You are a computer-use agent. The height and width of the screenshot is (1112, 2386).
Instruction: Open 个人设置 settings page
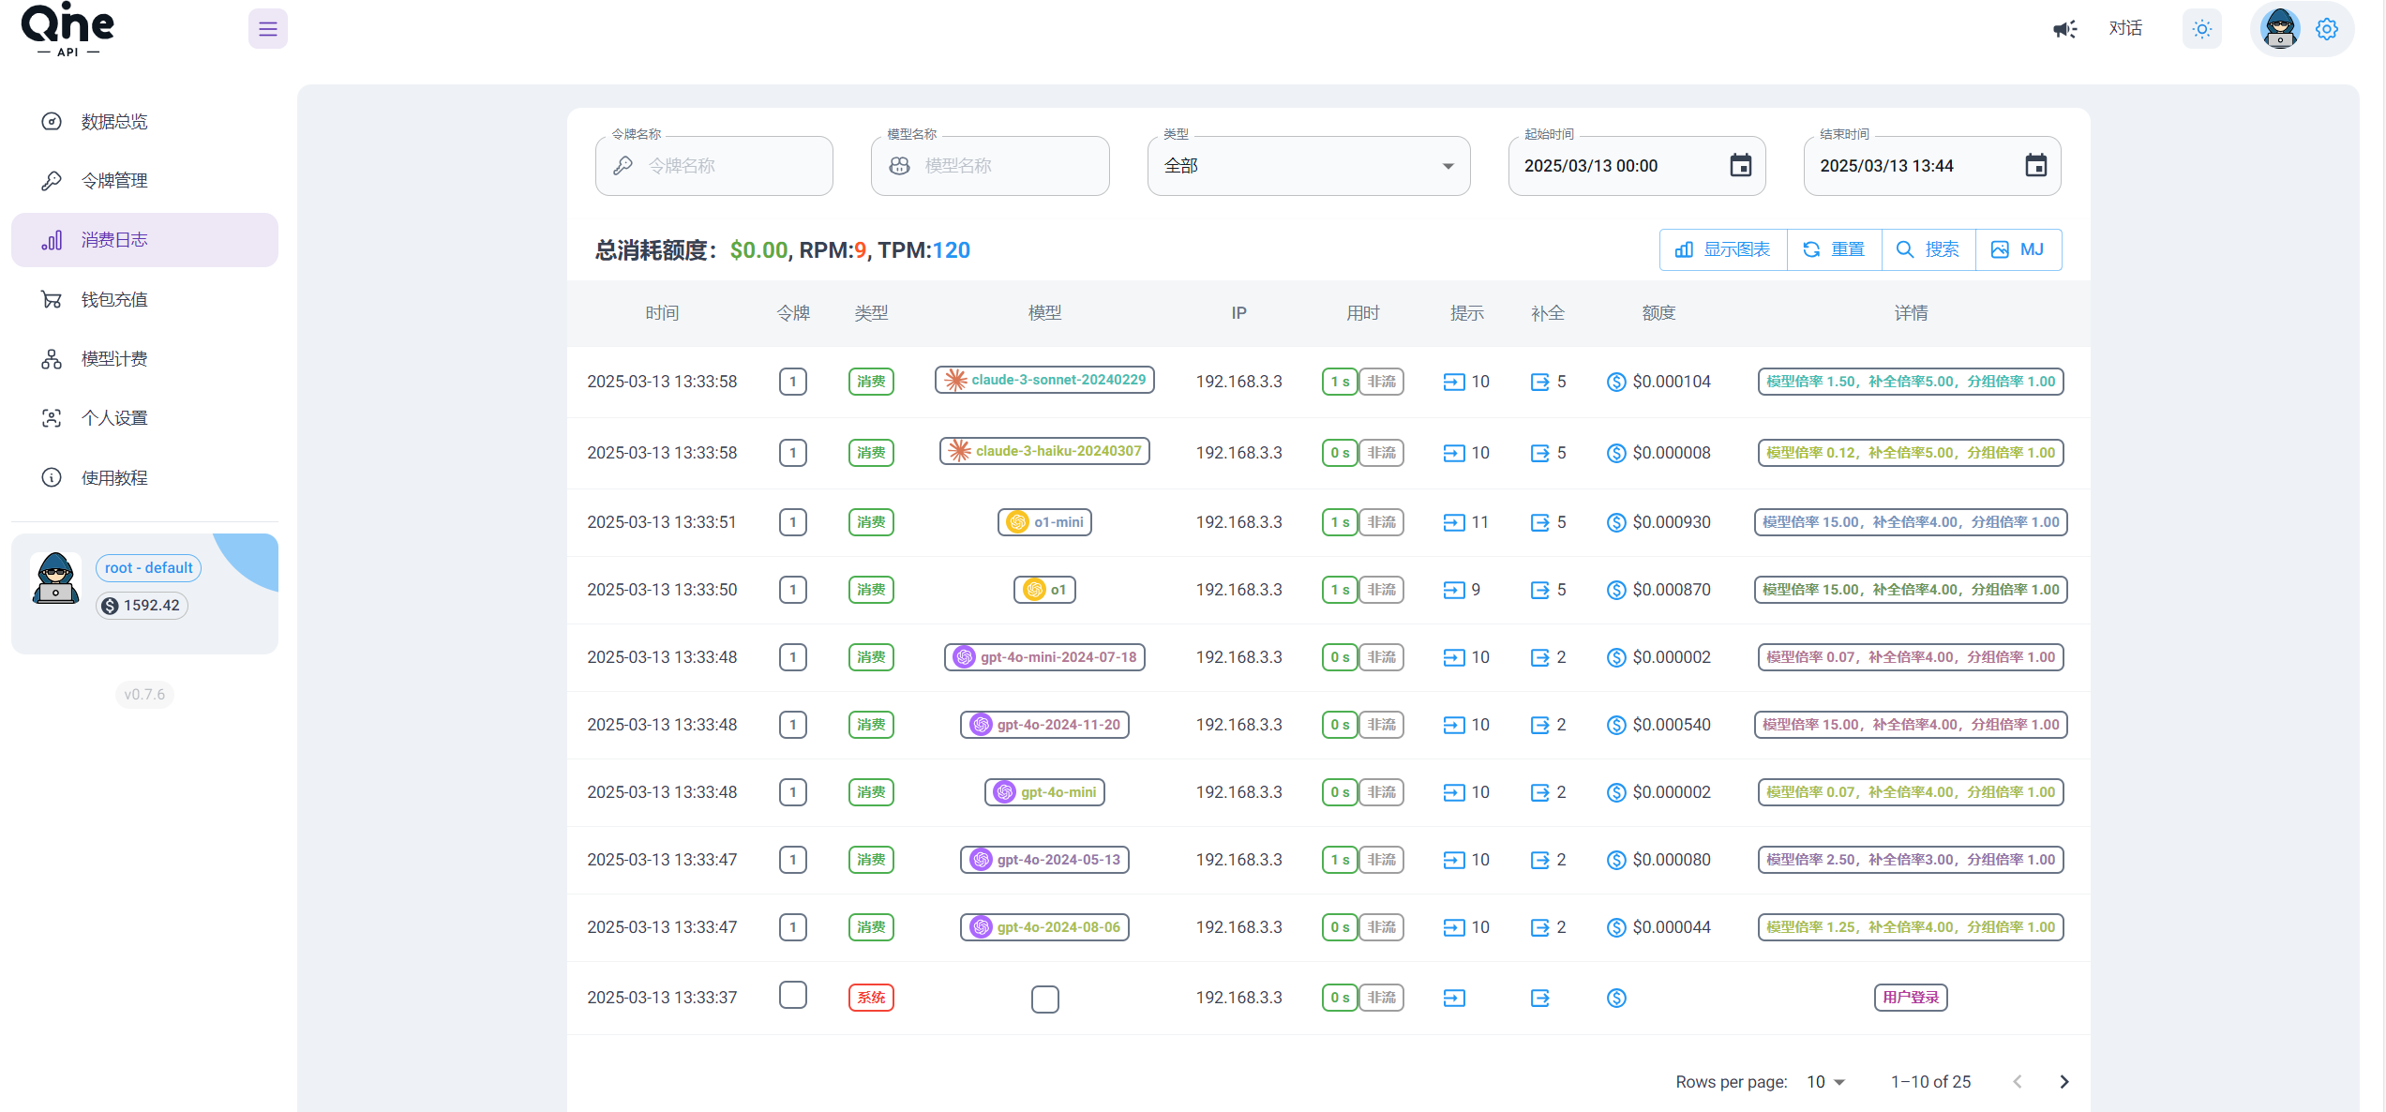tap(144, 418)
